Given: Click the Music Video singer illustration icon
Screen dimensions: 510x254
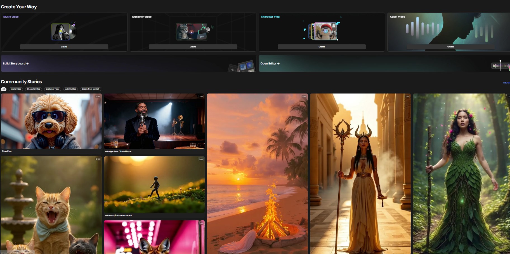Looking at the screenshot, I should tap(64, 32).
